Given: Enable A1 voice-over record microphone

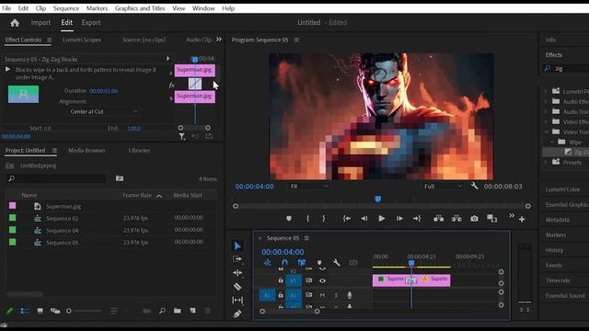Looking at the screenshot, I should 350,295.
